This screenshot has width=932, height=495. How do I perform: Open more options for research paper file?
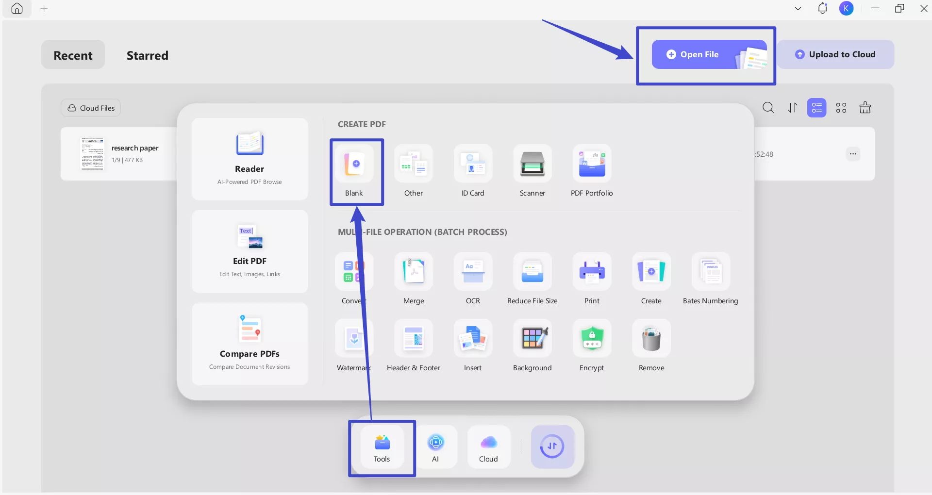point(853,154)
